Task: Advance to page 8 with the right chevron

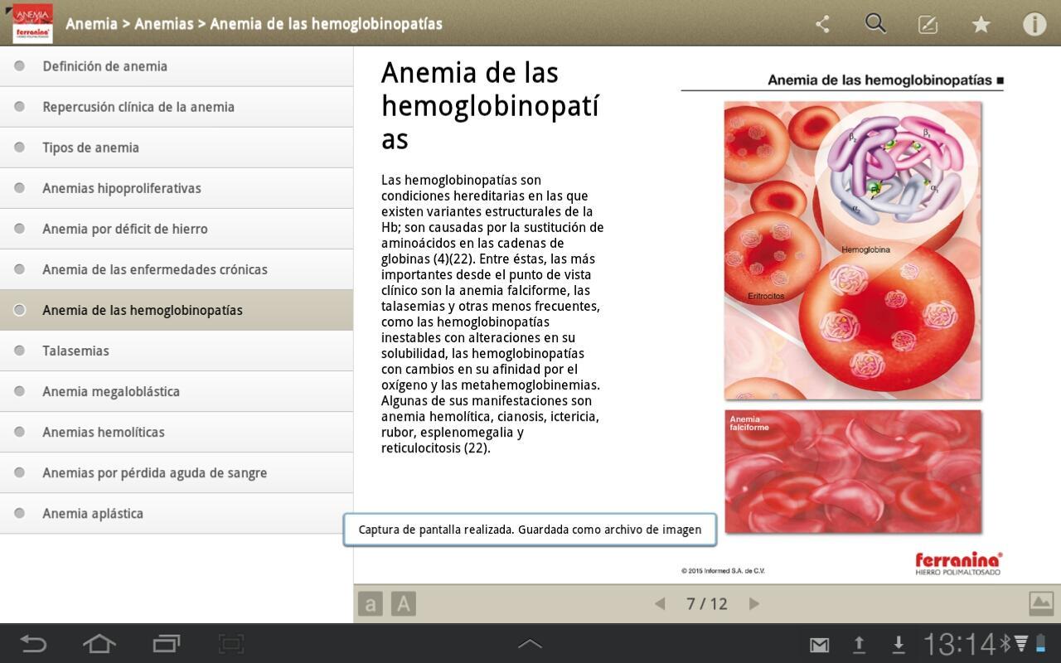Action: coord(754,603)
